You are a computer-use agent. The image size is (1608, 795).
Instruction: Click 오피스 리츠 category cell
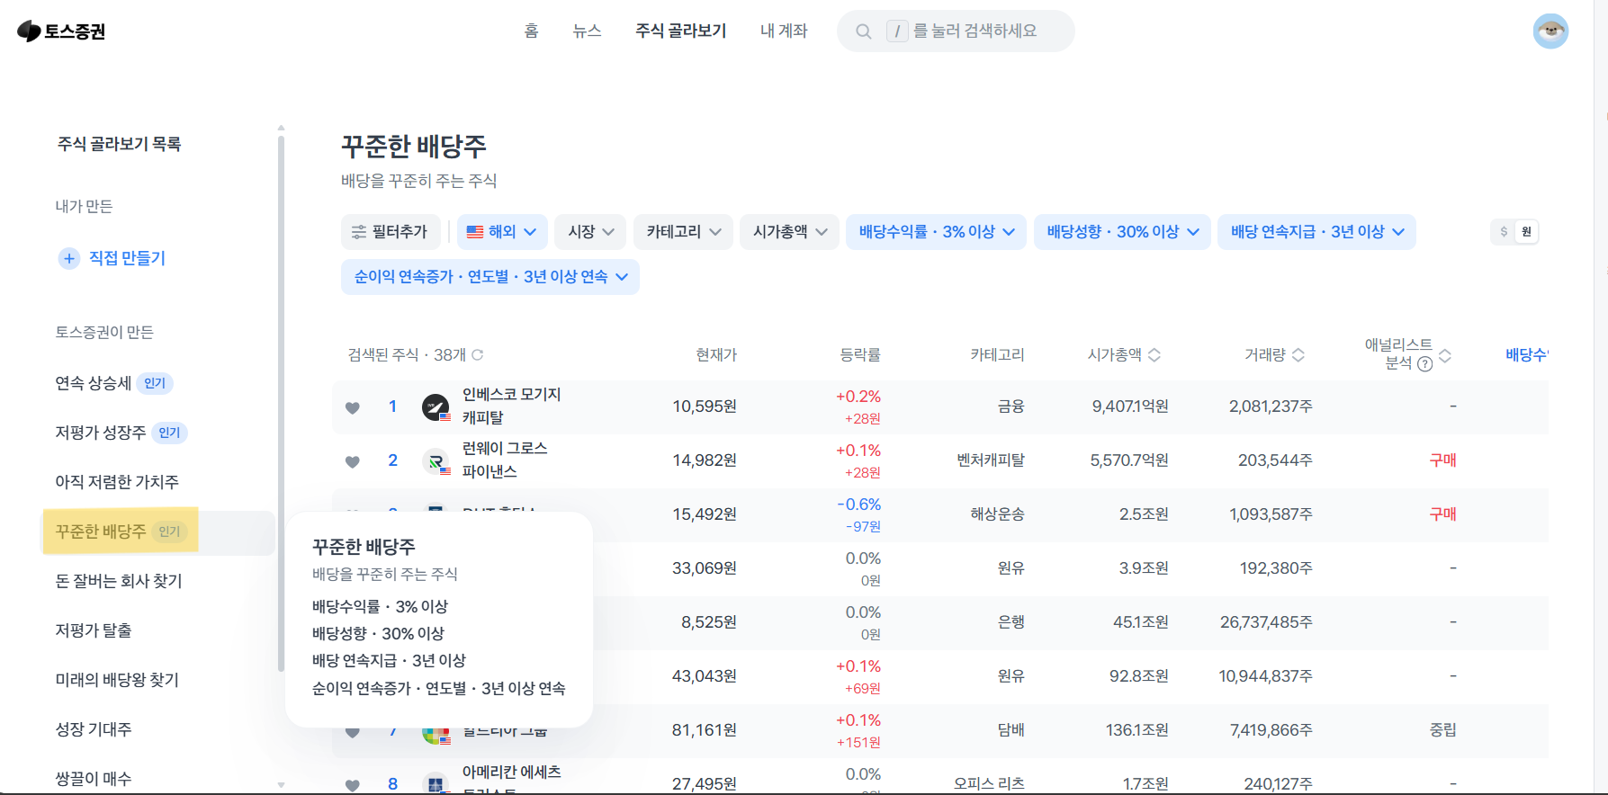[989, 784]
